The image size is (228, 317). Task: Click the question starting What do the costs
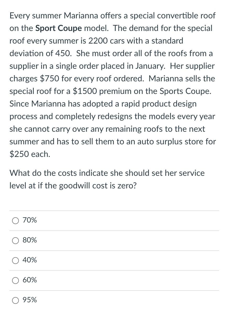pos(107,179)
